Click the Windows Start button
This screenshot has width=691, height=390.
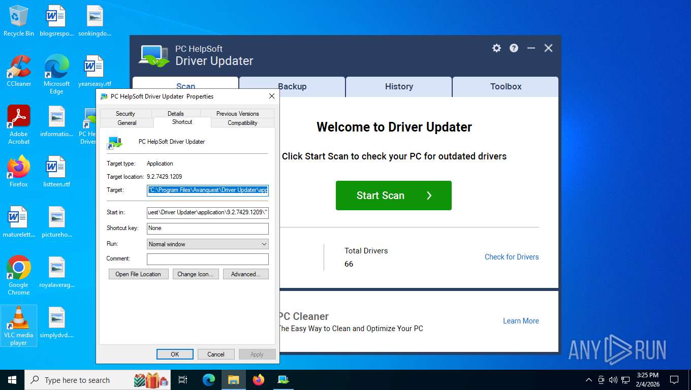12,380
